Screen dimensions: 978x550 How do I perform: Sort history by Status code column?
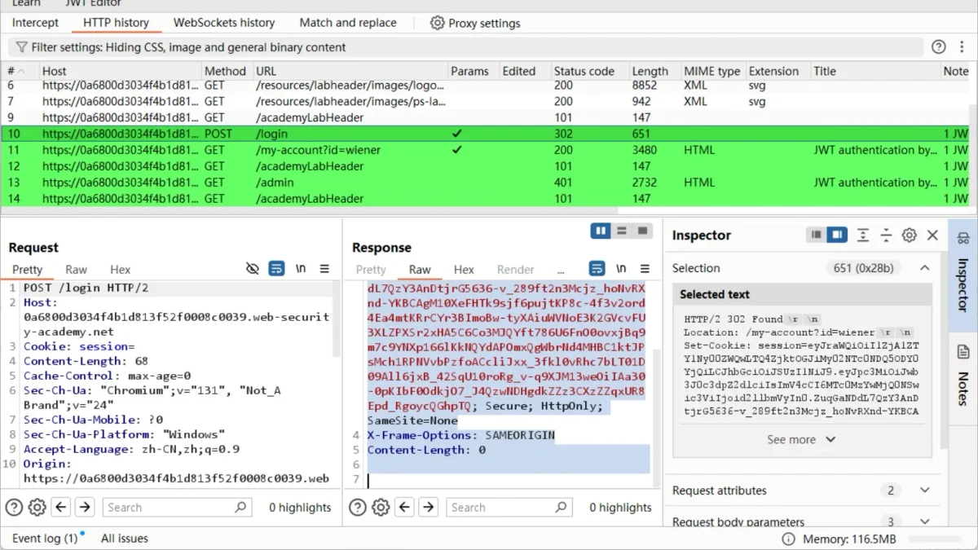pyautogui.click(x=584, y=72)
